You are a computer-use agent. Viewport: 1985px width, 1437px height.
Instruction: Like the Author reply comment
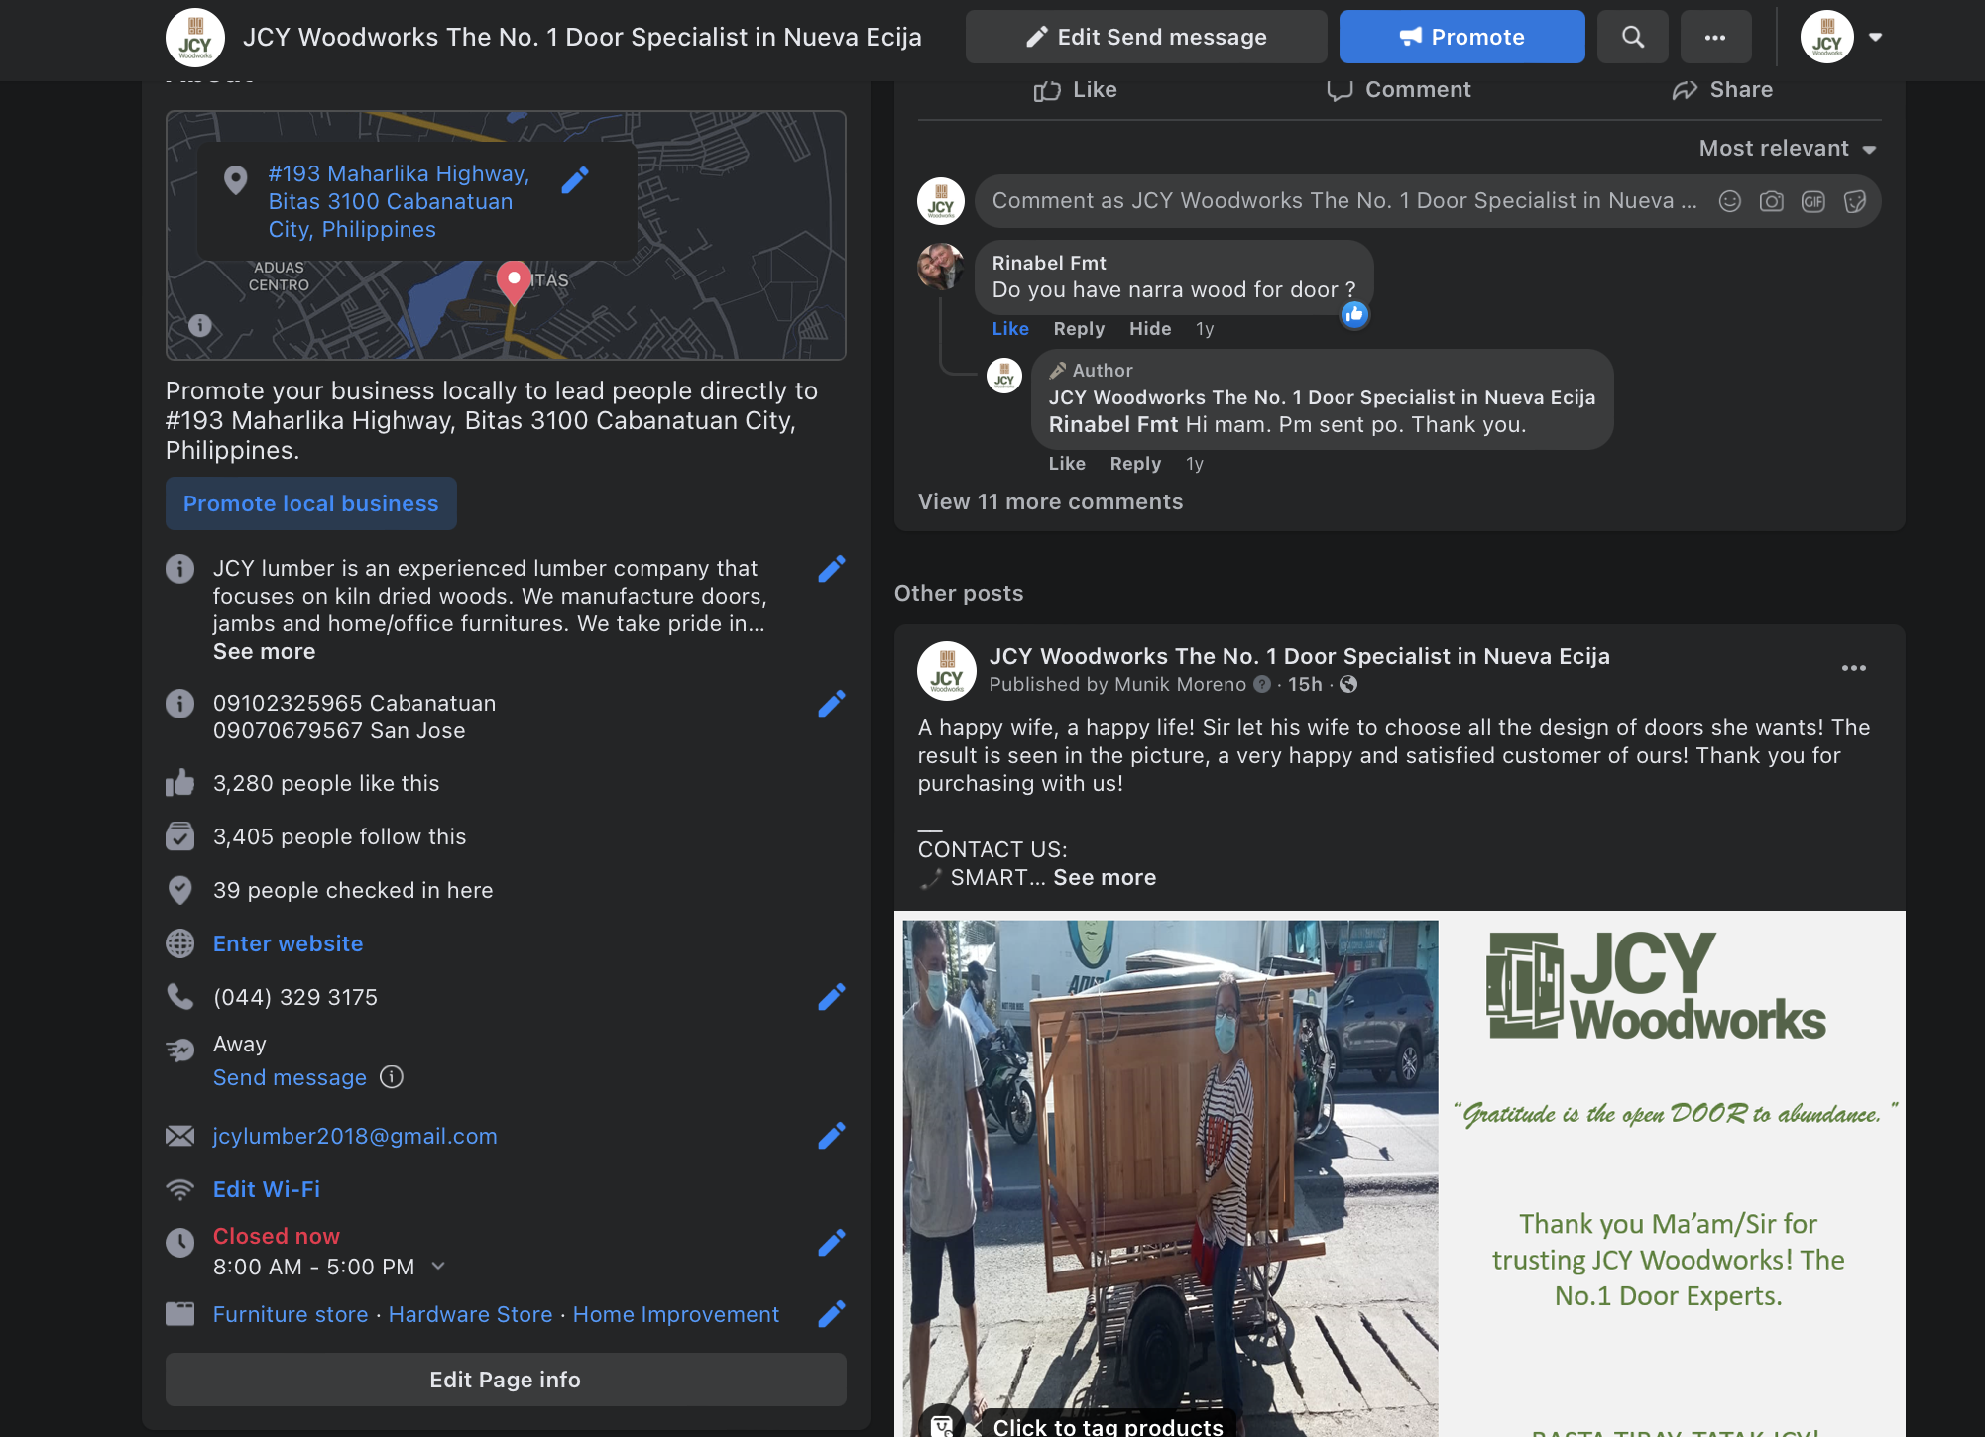point(1067,464)
